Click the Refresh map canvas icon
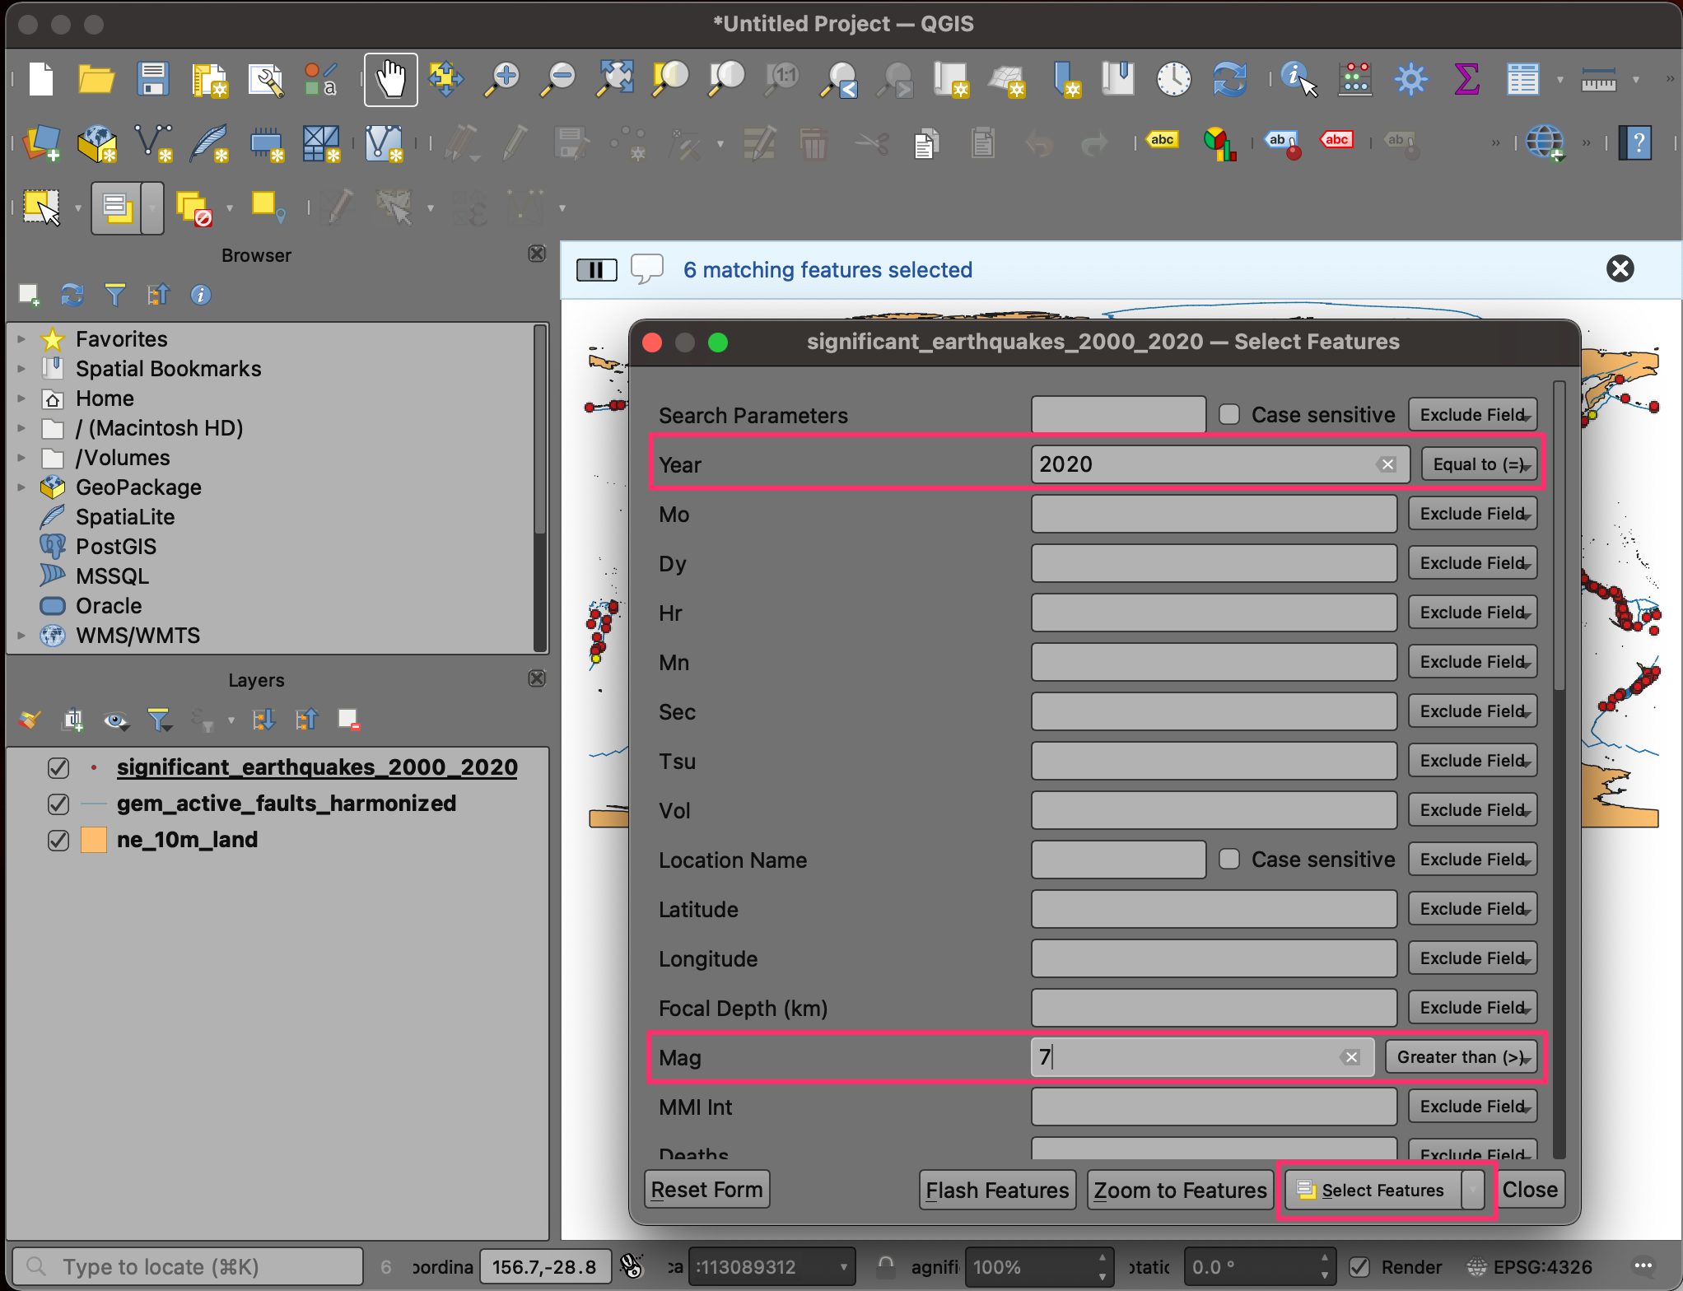Image resolution: width=1683 pixels, height=1291 pixels. [1229, 80]
